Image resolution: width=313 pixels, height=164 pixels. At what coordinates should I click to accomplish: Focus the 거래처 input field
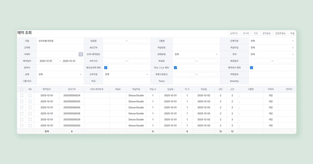click(x=58, y=54)
